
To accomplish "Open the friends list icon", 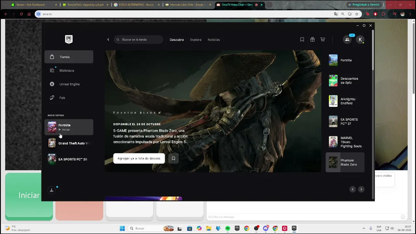I will [x=347, y=40].
